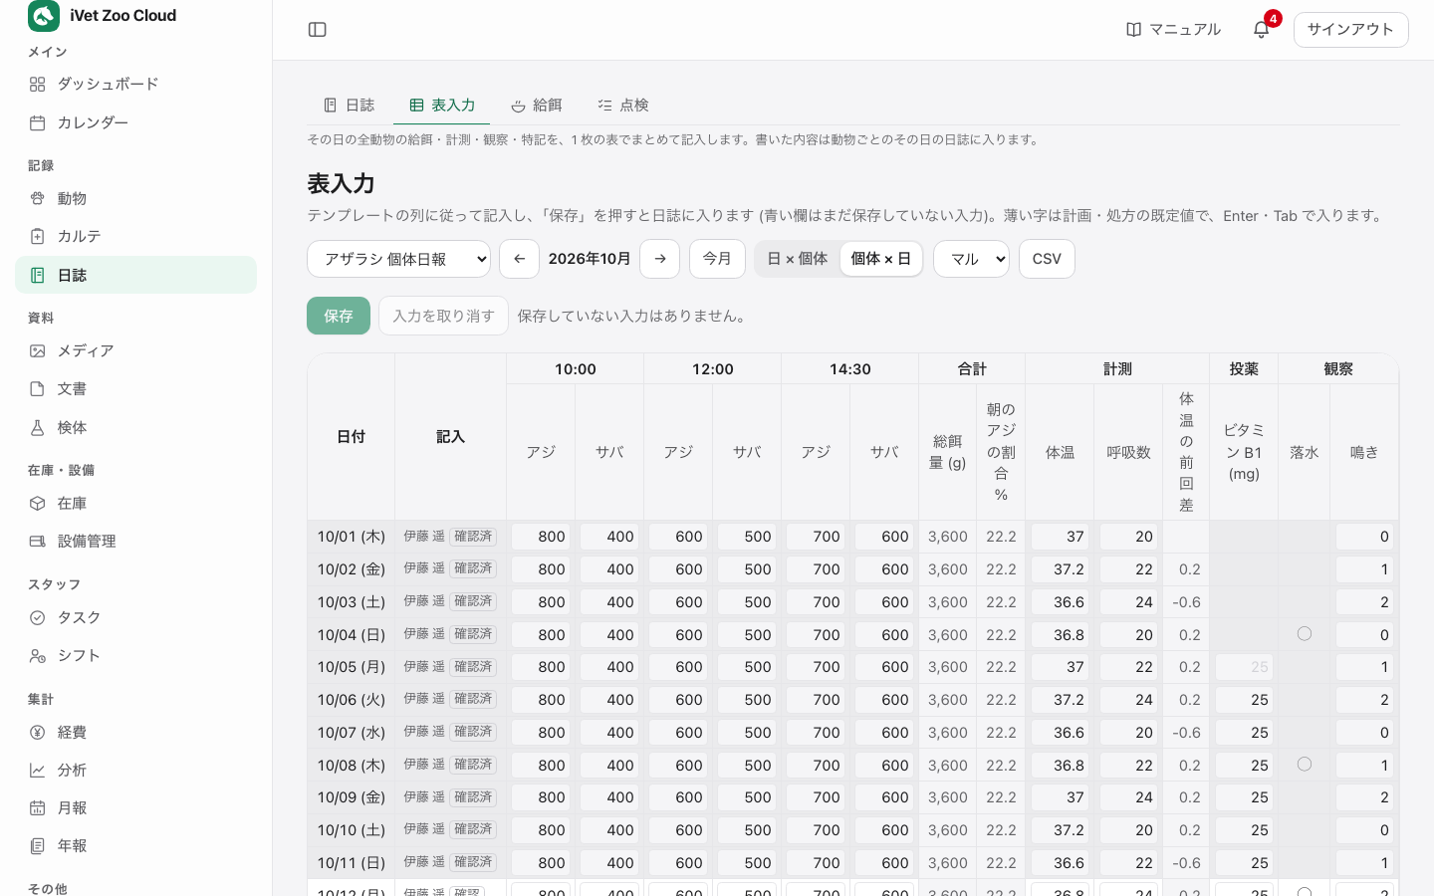Open the アザラシ 個体日報 template dropdown
This screenshot has height=896, width=1434.
click(x=398, y=259)
